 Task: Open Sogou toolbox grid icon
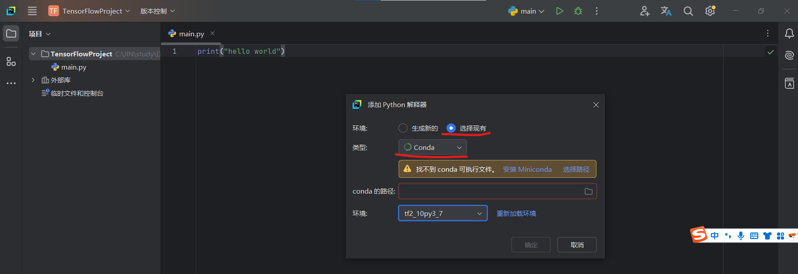[x=780, y=236]
